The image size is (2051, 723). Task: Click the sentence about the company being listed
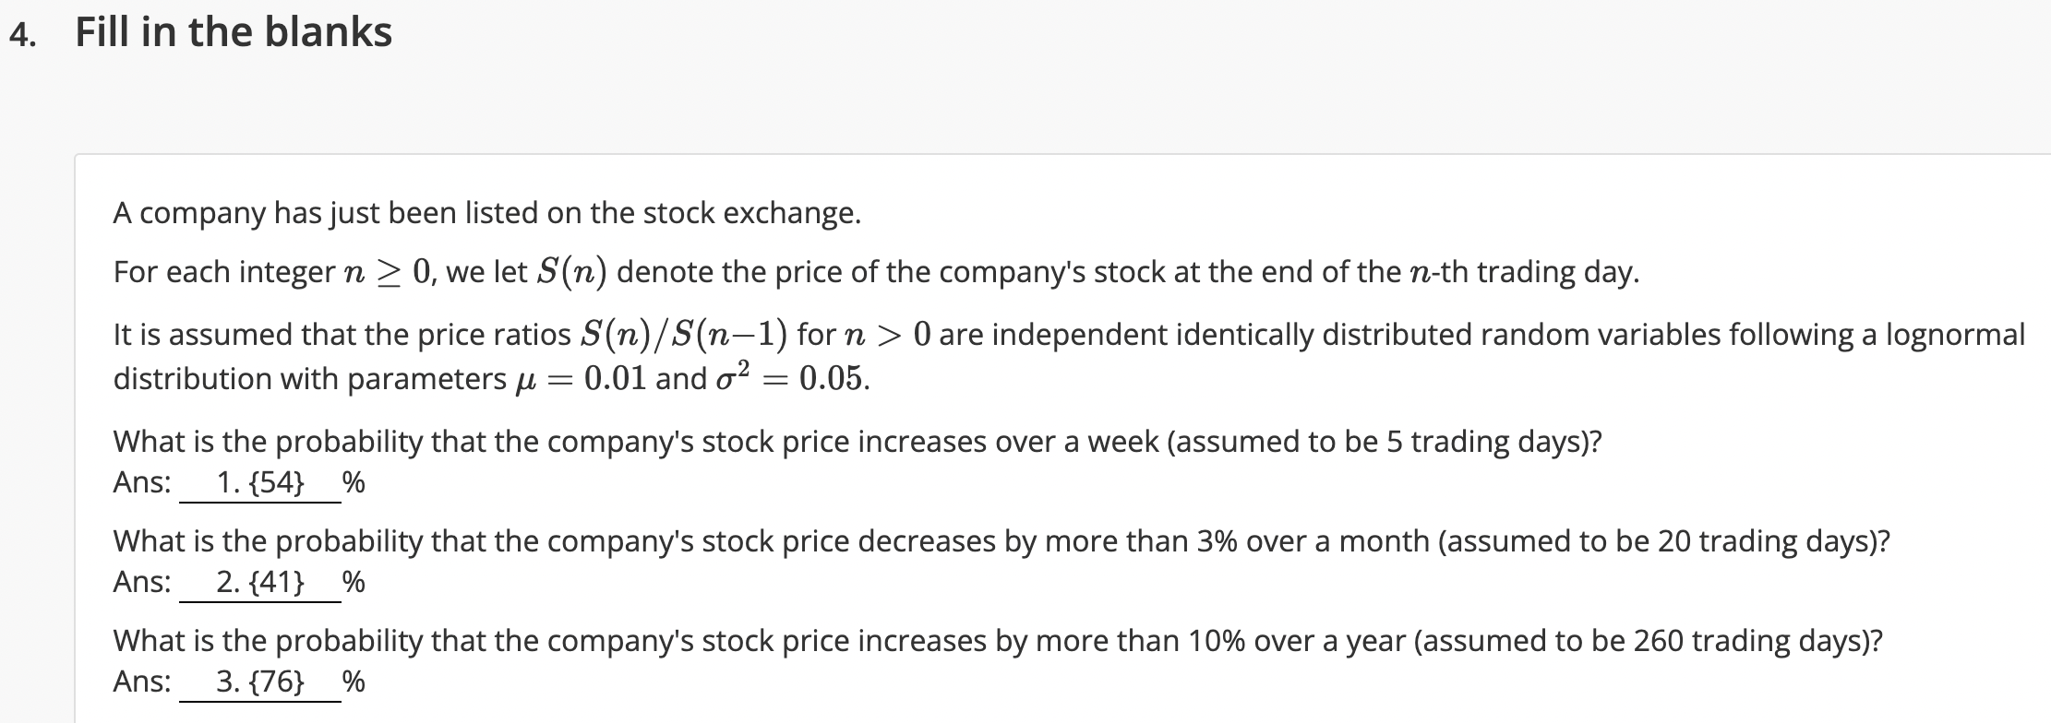click(x=487, y=213)
